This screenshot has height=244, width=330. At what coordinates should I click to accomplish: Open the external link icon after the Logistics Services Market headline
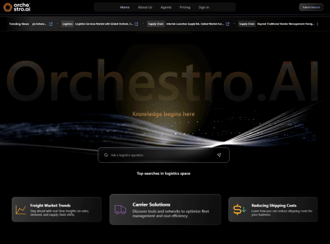[x=137, y=24]
